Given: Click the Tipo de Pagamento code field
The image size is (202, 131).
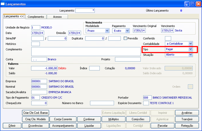Looking at the screenshot, I should (x=36, y=98).
